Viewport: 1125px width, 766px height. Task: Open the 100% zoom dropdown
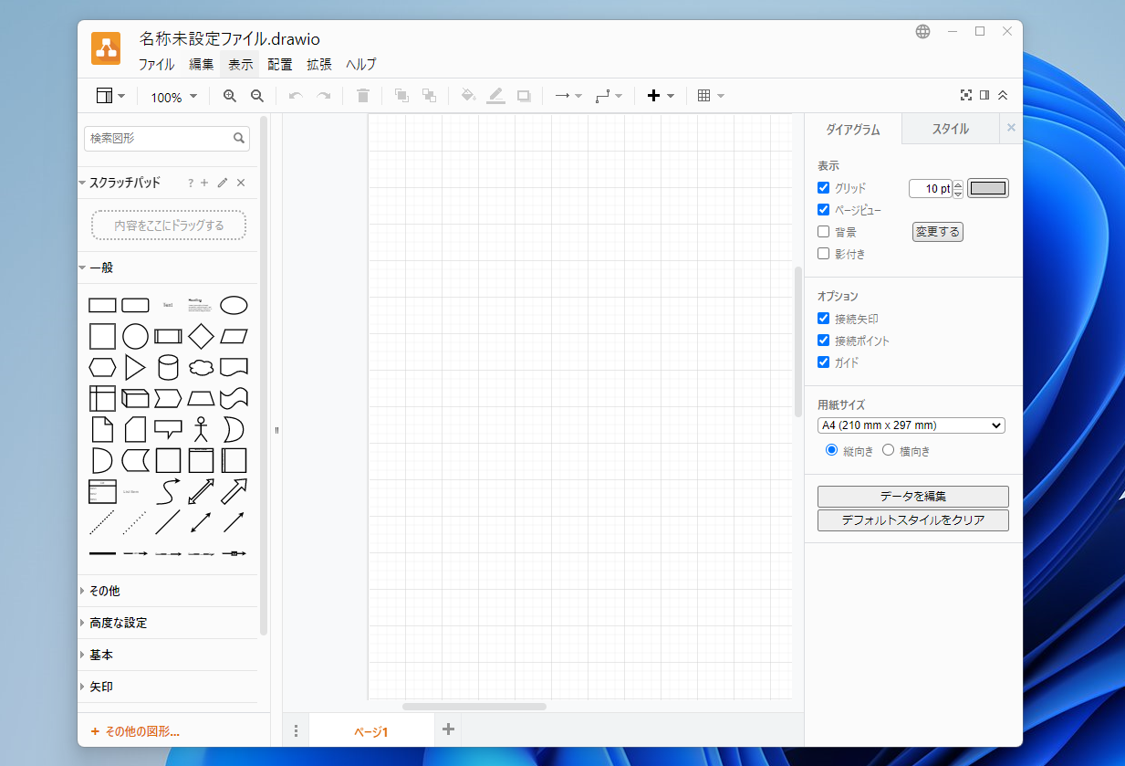tap(173, 97)
